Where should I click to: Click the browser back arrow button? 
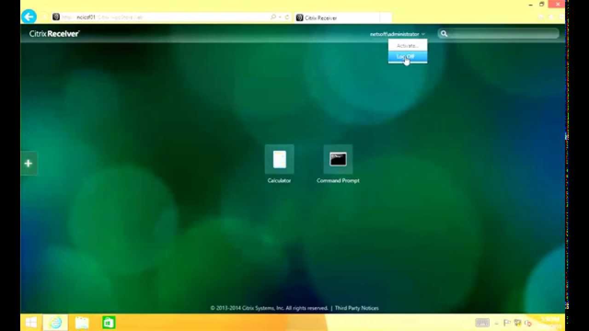click(29, 17)
